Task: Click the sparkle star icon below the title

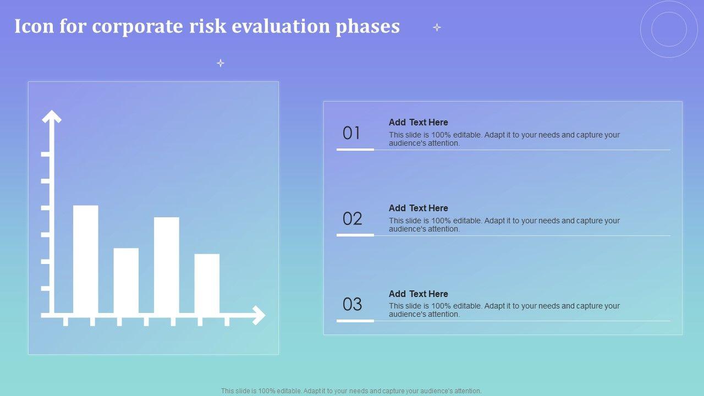Action: pyautogui.click(x=221, y=63)
